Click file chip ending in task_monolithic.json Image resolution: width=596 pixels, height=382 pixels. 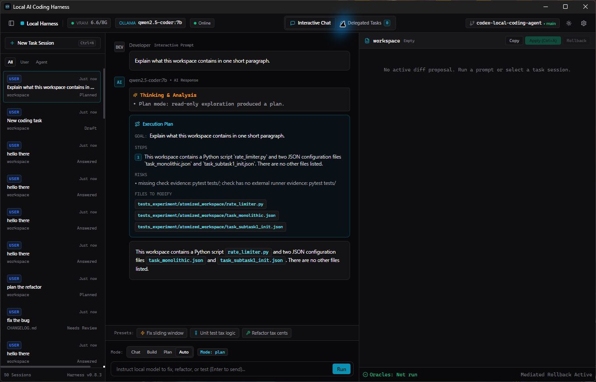click(x=207, y=216)
